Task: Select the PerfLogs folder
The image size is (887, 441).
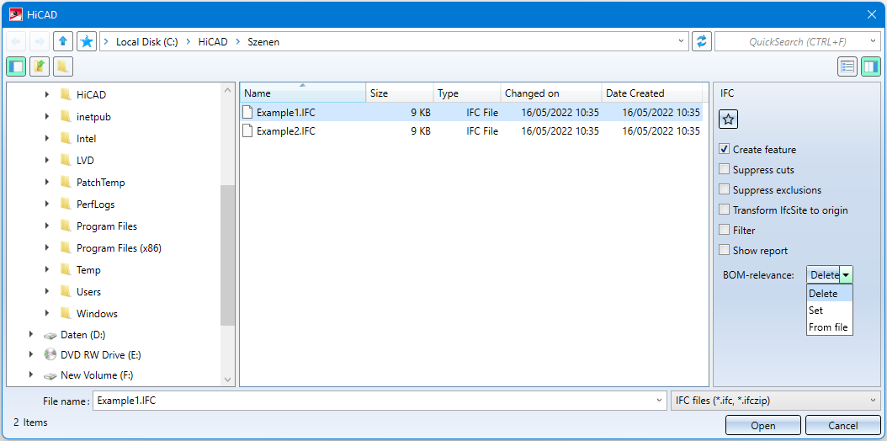Action: click(x=96, y=205)
